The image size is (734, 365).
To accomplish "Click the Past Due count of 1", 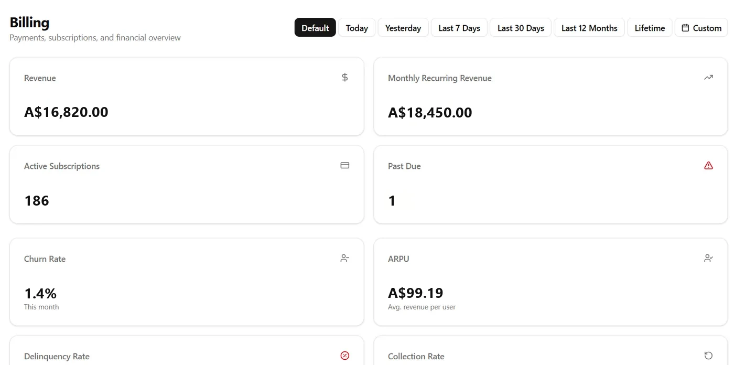I will click(392, 201).
